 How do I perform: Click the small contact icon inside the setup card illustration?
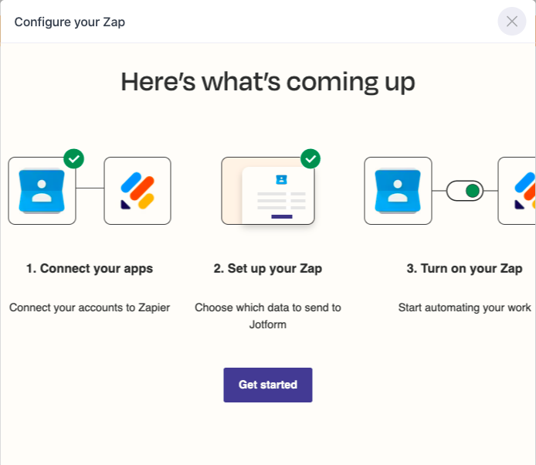(x=282, y=179)
